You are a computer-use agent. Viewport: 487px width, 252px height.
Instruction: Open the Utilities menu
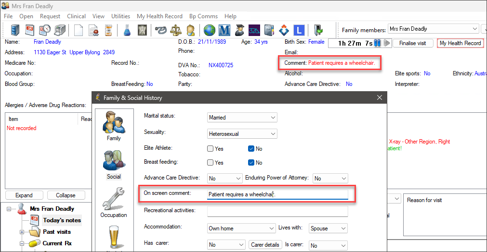[120, 16]
